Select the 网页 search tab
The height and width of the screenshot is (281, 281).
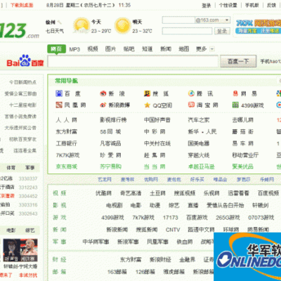coord(56,48)
